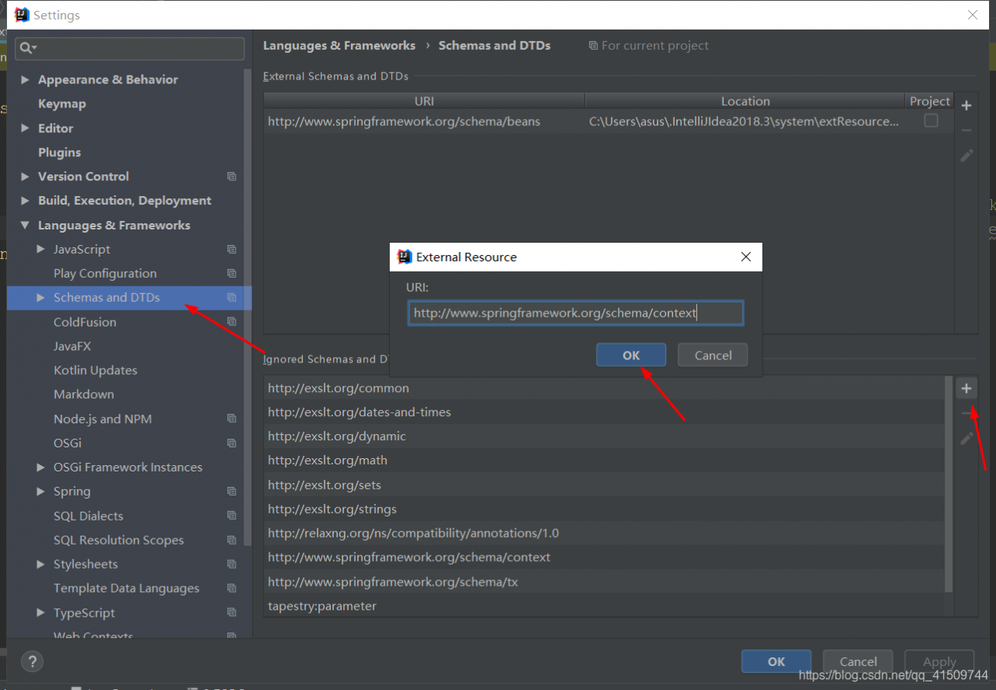Expand OSGi Framework Instances

[40, 468]
